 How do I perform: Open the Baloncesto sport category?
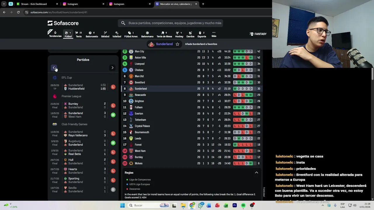click(x=92, y=34)
